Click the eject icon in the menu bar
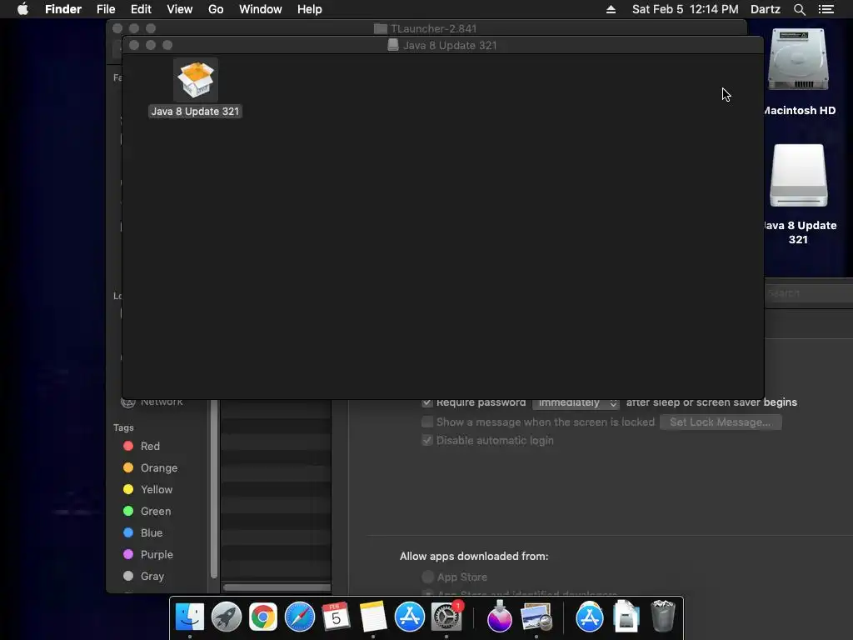The height and width of the screenshot is (640, 853). (x=611, y=9)
